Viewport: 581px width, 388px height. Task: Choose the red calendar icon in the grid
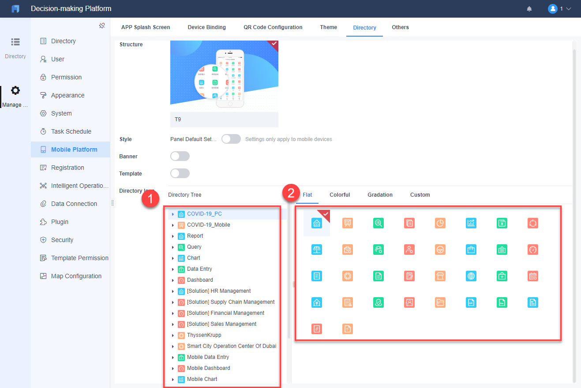(532, 276)
